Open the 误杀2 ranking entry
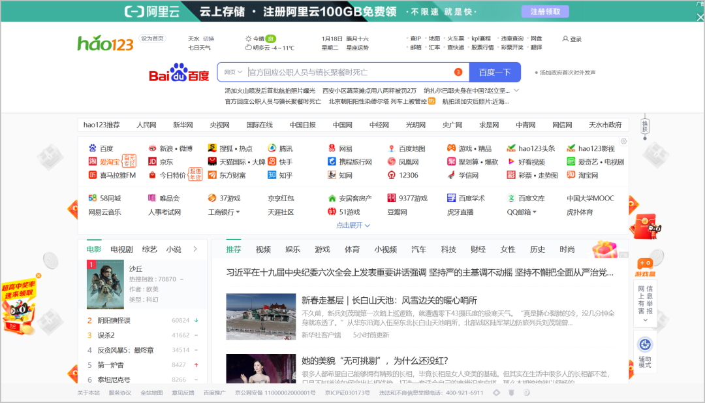 pos(106,335)
